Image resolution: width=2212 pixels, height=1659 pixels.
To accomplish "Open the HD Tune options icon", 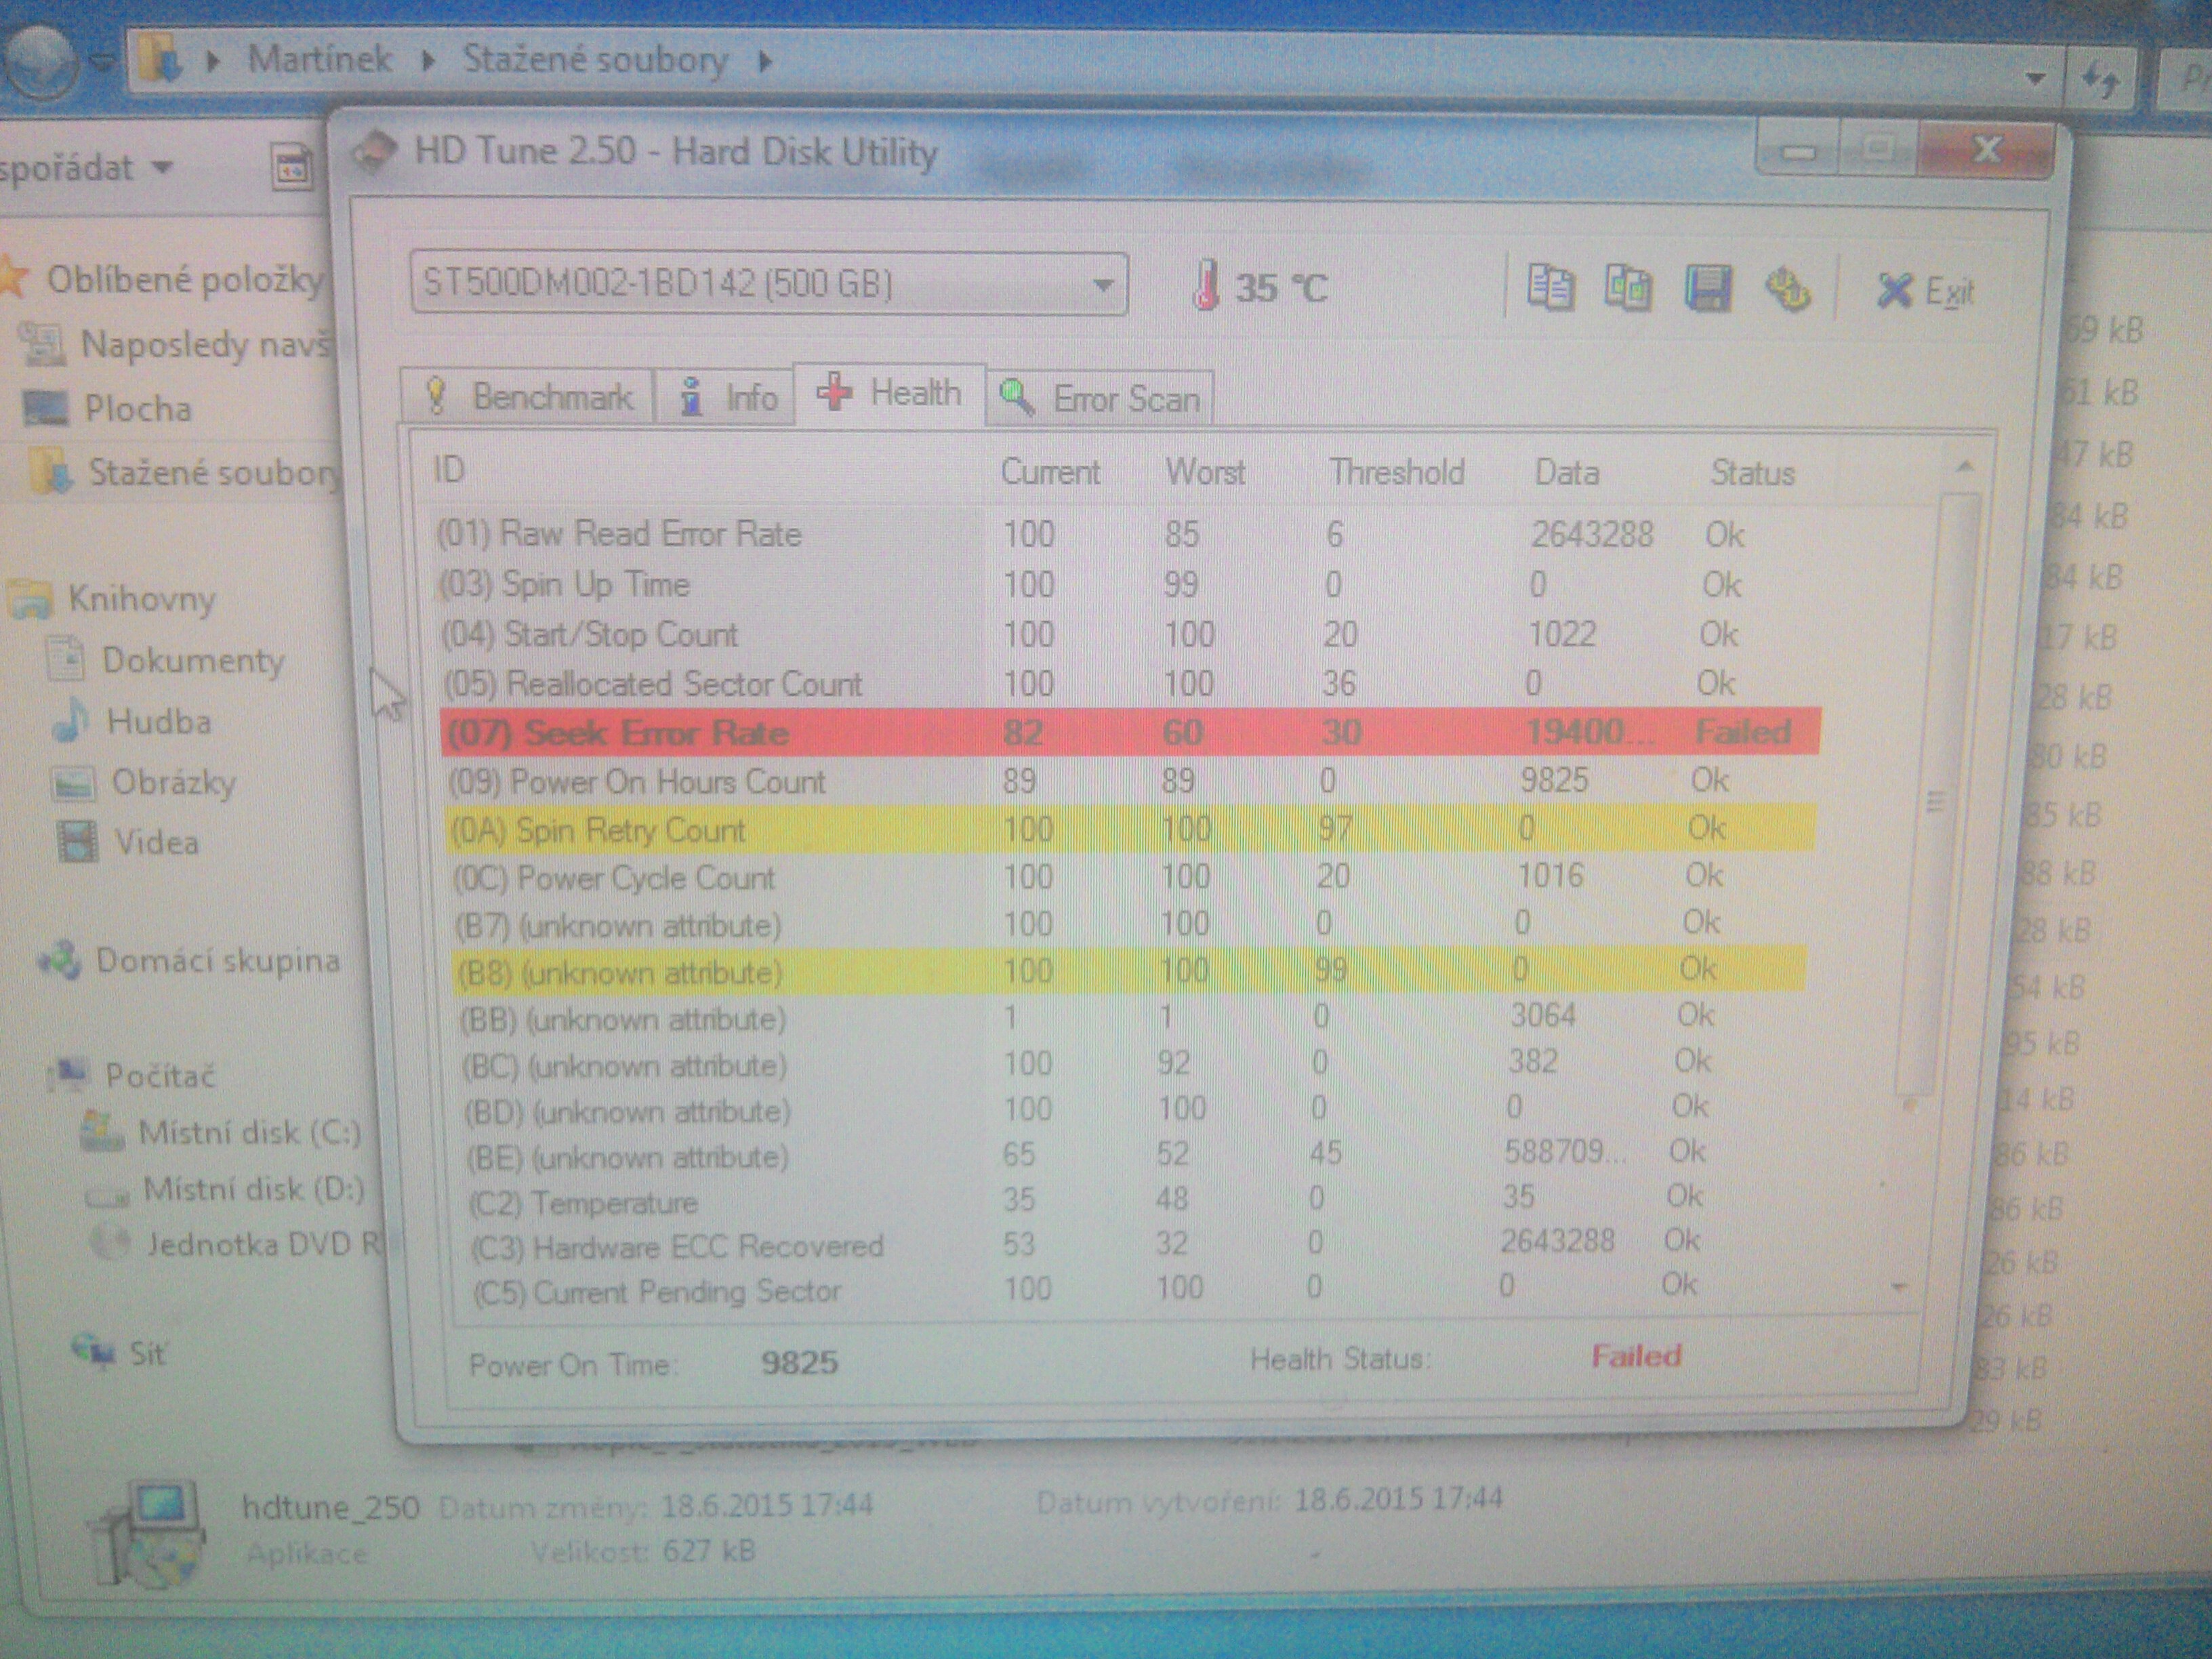I will (x=1787, y=290).
